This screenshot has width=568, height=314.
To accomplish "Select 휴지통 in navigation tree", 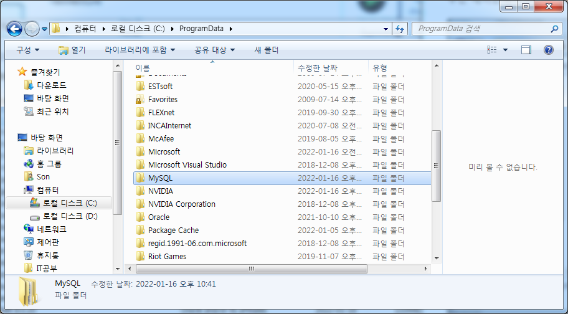I will [x=47, y=255].
